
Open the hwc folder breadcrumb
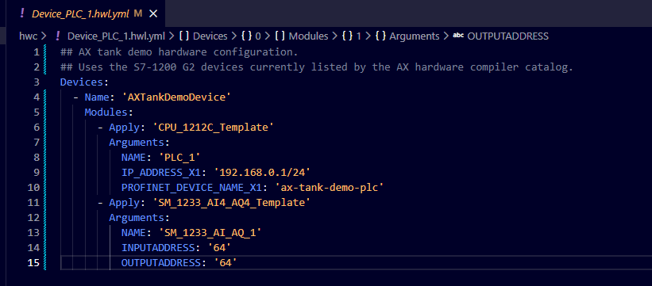(28, 36)
